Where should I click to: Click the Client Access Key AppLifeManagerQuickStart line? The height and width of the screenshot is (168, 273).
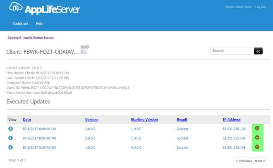pyautogui.click(x=39, y=93)
